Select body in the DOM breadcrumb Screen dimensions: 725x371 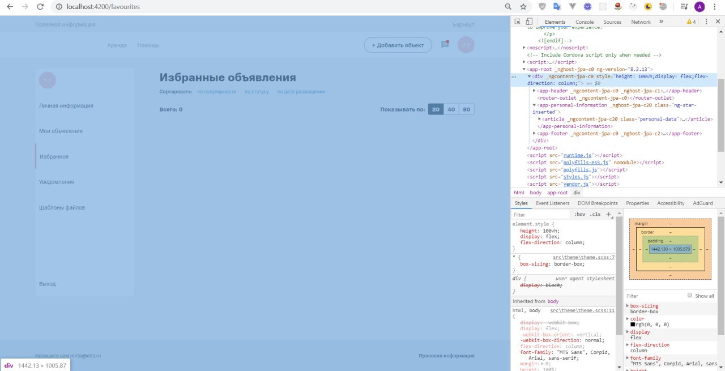tap(536, 193)
